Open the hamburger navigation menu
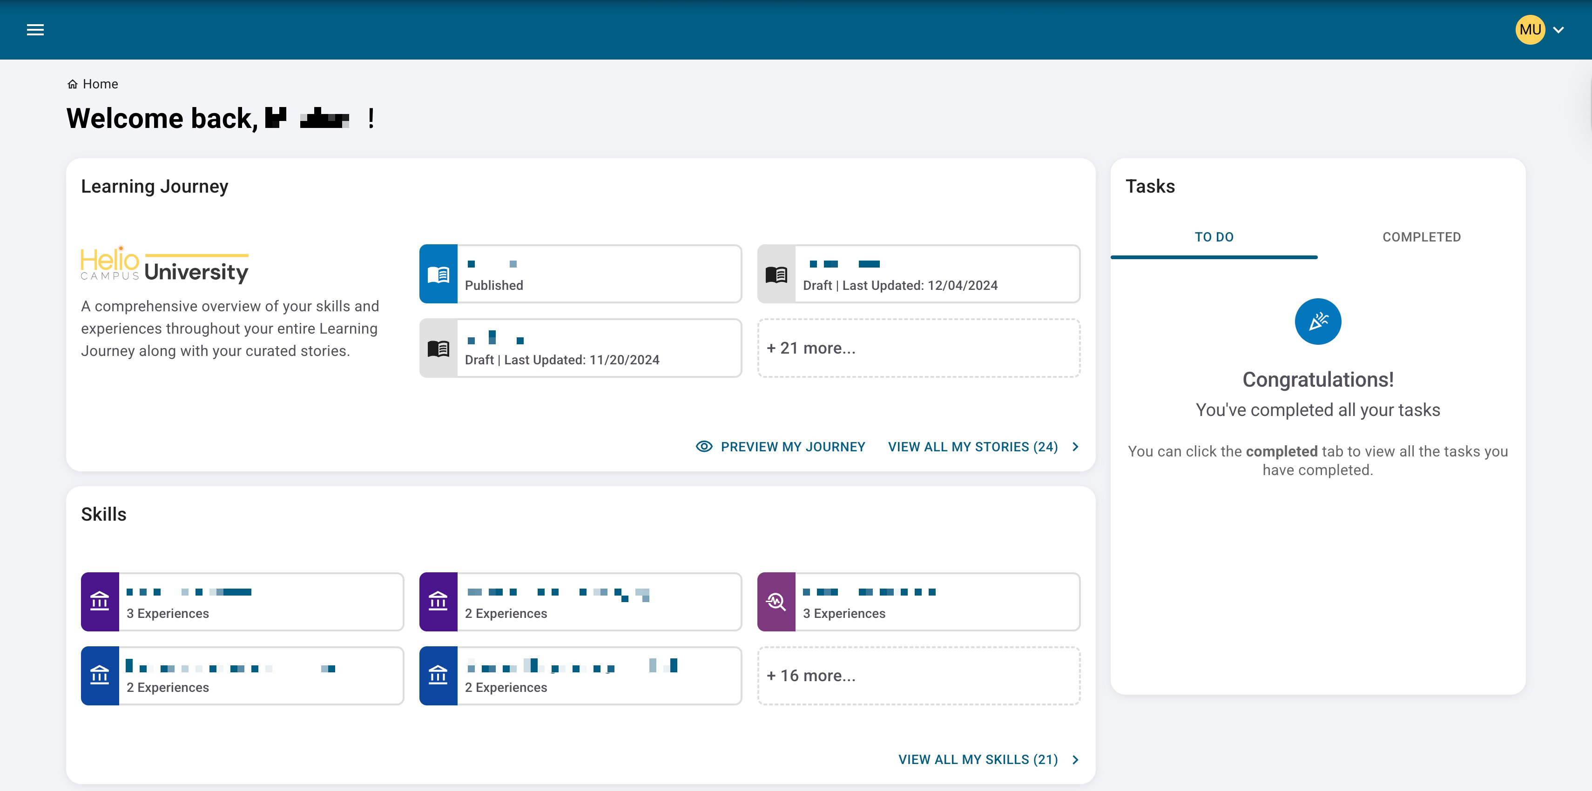The image size is (1592, 791). (x=35, y=30)
